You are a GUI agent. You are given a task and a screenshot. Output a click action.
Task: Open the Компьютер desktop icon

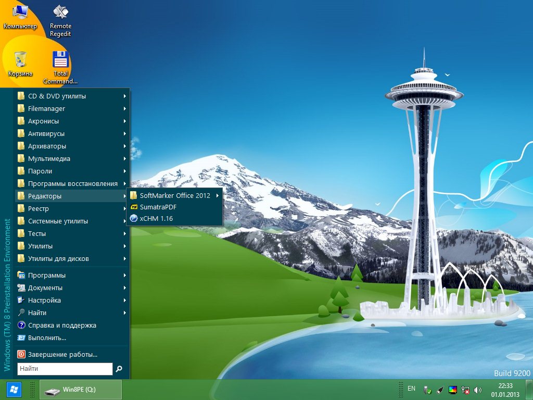[20, 12]
